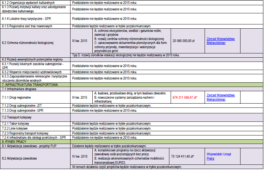
Task: Click the status text in row 6.1.2
Action: [104, 3]
